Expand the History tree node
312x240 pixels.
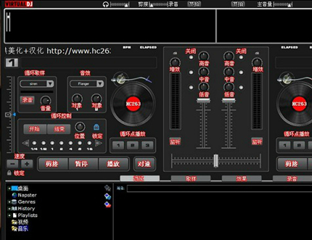[x=9, y=209]
